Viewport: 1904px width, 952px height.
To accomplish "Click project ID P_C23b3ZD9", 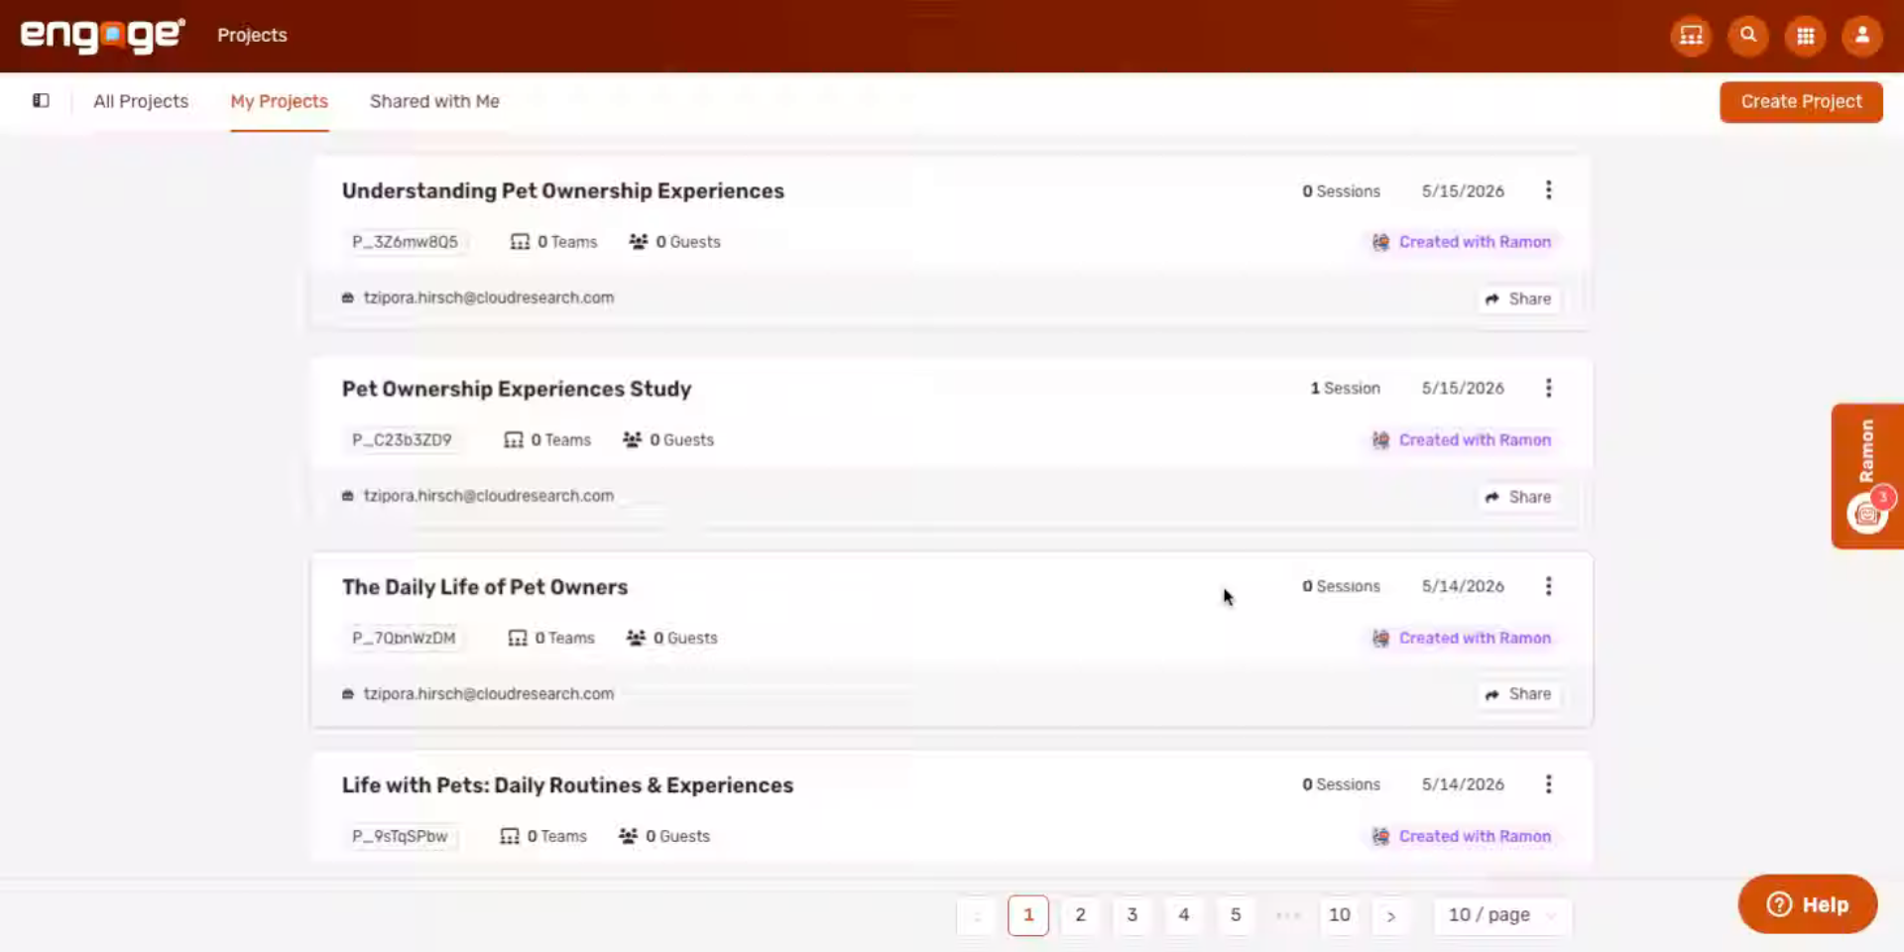I will [402, 440].
